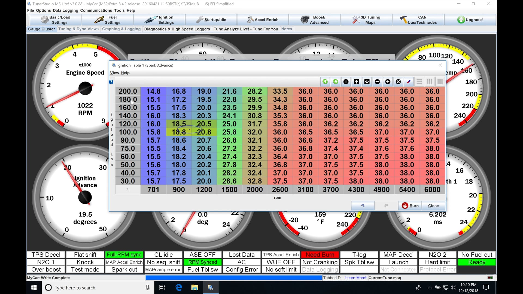
Task: Open main window Help menu
Action: (x=131, y=10)
